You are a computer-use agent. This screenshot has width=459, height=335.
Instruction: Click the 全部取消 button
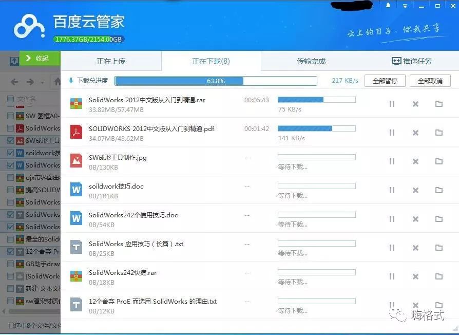click(x=430, y=81)
